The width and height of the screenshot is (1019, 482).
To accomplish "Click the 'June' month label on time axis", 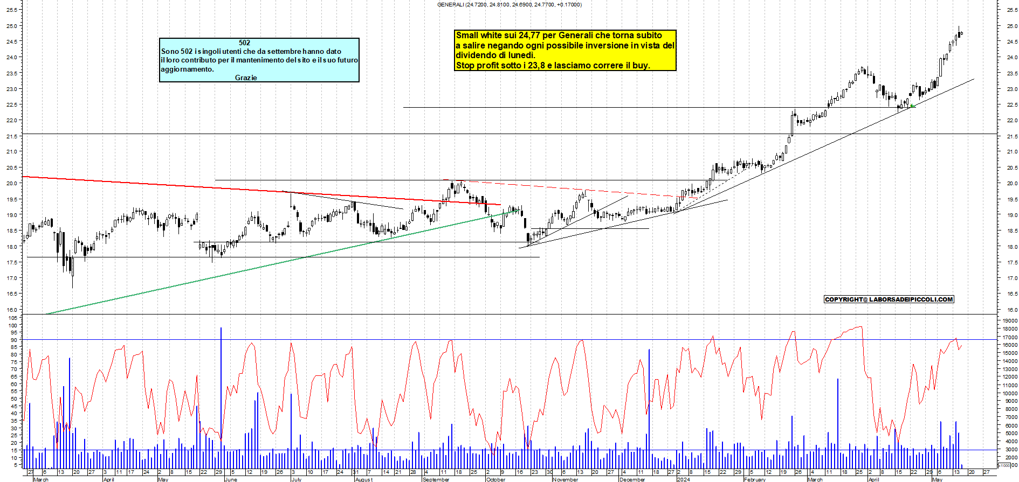I will [231, 479].
